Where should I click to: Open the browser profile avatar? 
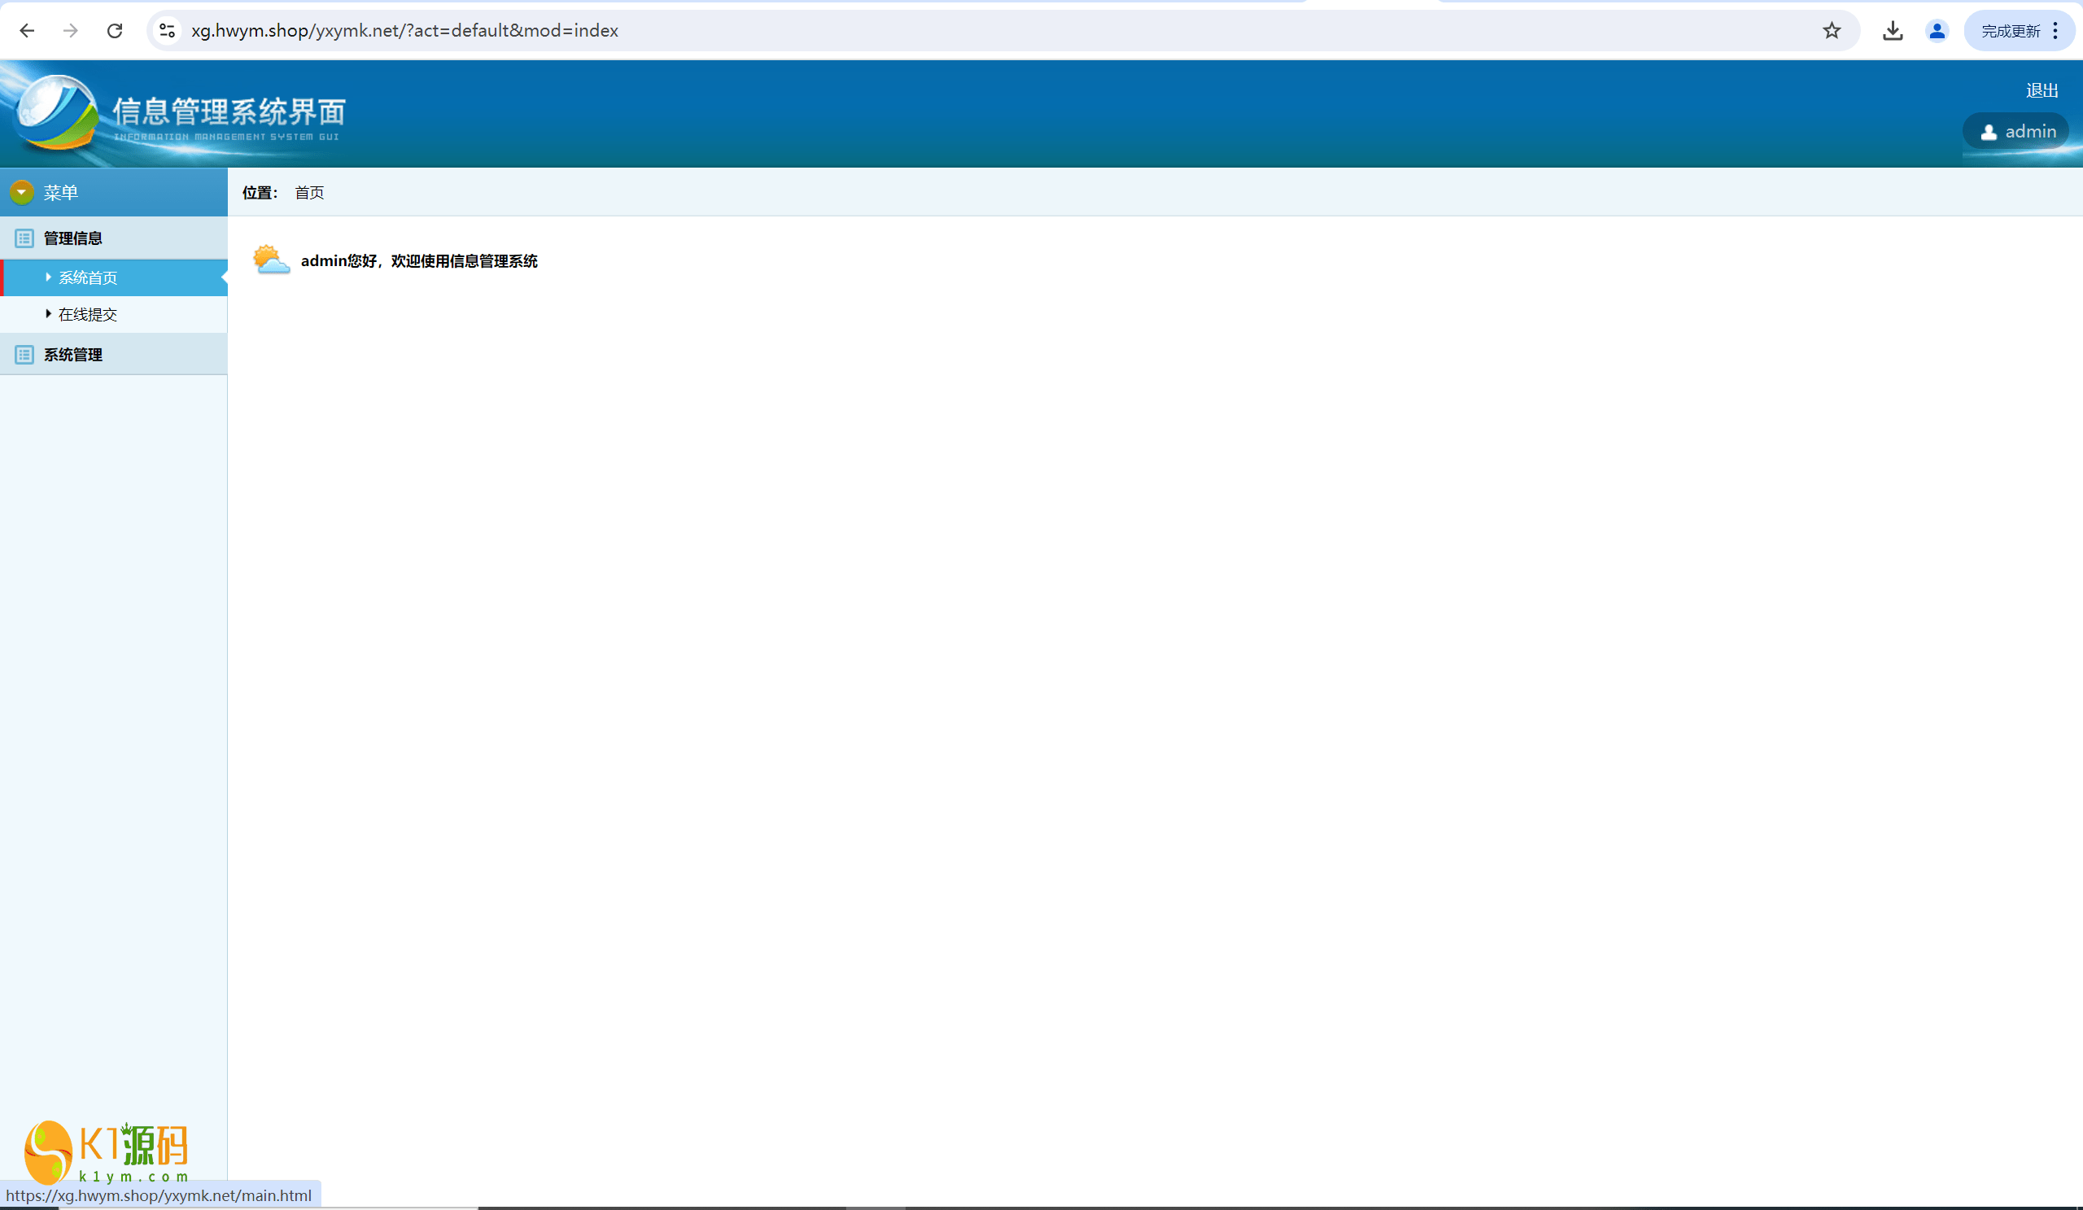[1937, 31]
